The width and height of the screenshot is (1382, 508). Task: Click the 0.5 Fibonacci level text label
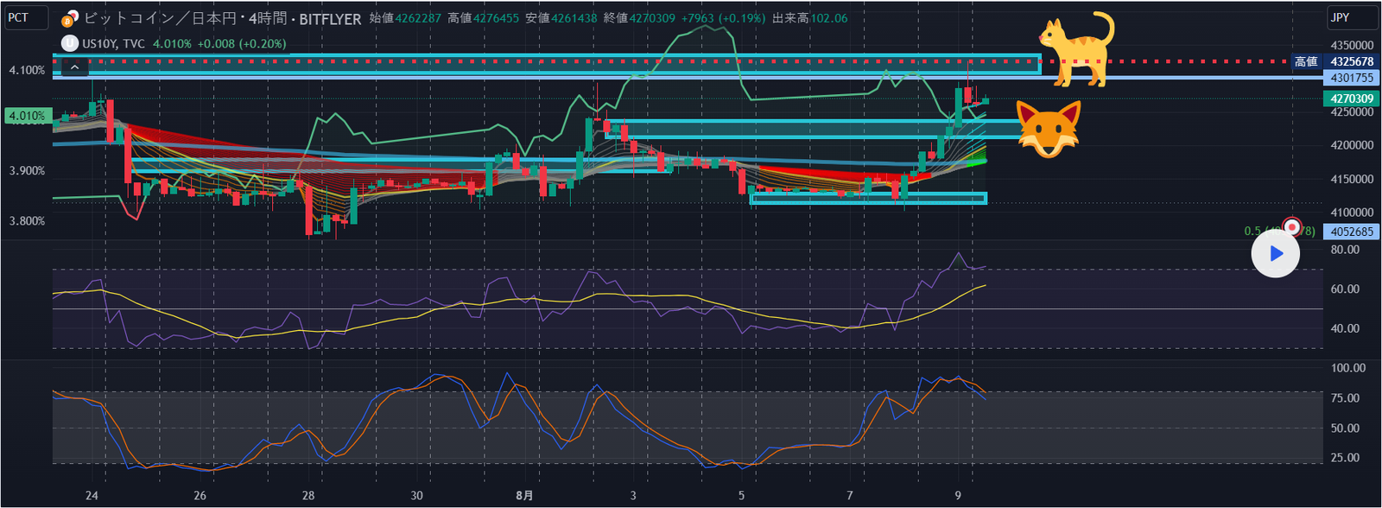point(1252,231)
